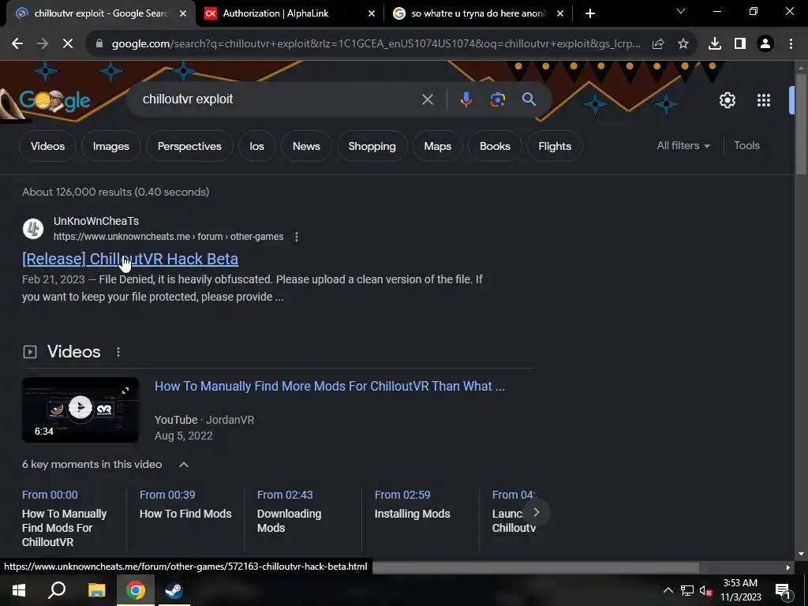Show hidden system tray icons
Screen dimensions: 808x606
pyautogui.click(x=668, y=590)
